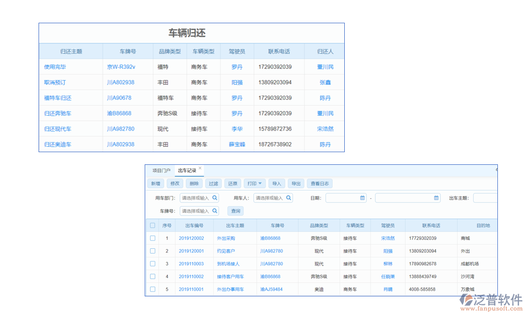
Task: Click search icon in 用车部门 field
Action: point(215,198)
